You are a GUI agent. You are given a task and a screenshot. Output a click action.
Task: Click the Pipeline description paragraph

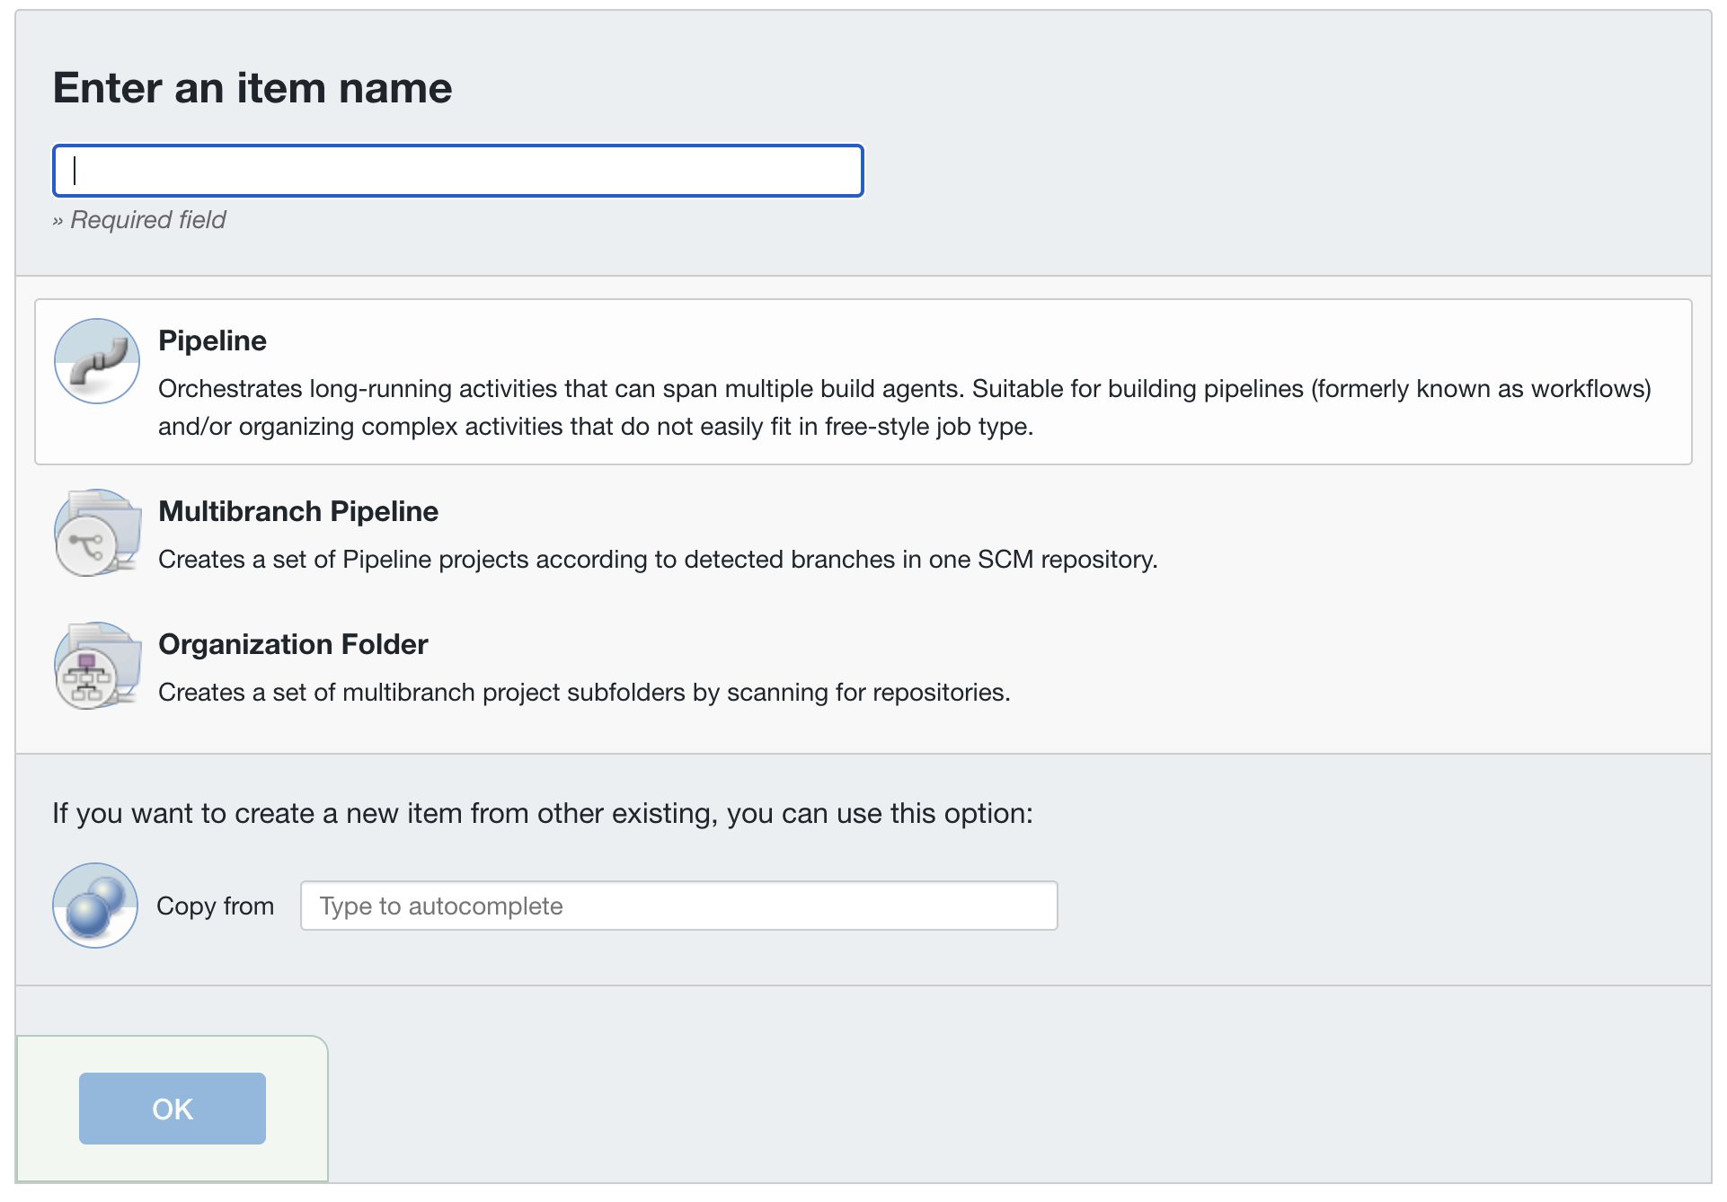click(904, 389)
